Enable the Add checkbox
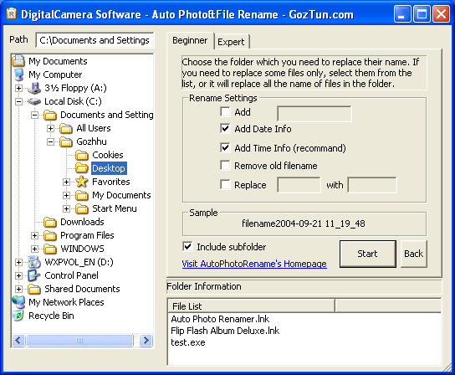455x375 pixels. [x=225, y=112]
